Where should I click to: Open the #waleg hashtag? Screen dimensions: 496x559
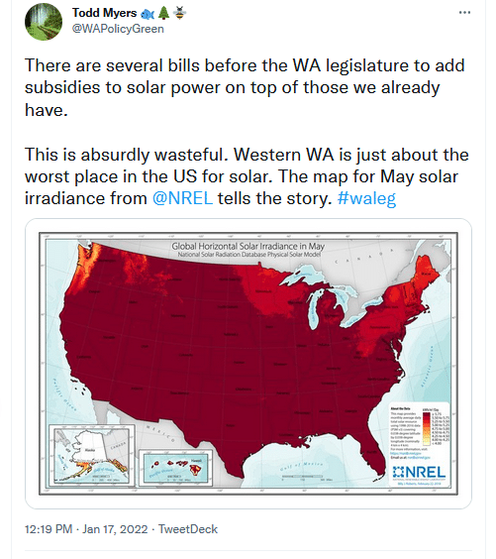click(366, 199)
